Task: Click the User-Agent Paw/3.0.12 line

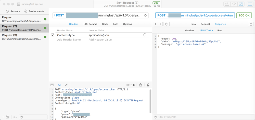Action: (x=99, y=101)
